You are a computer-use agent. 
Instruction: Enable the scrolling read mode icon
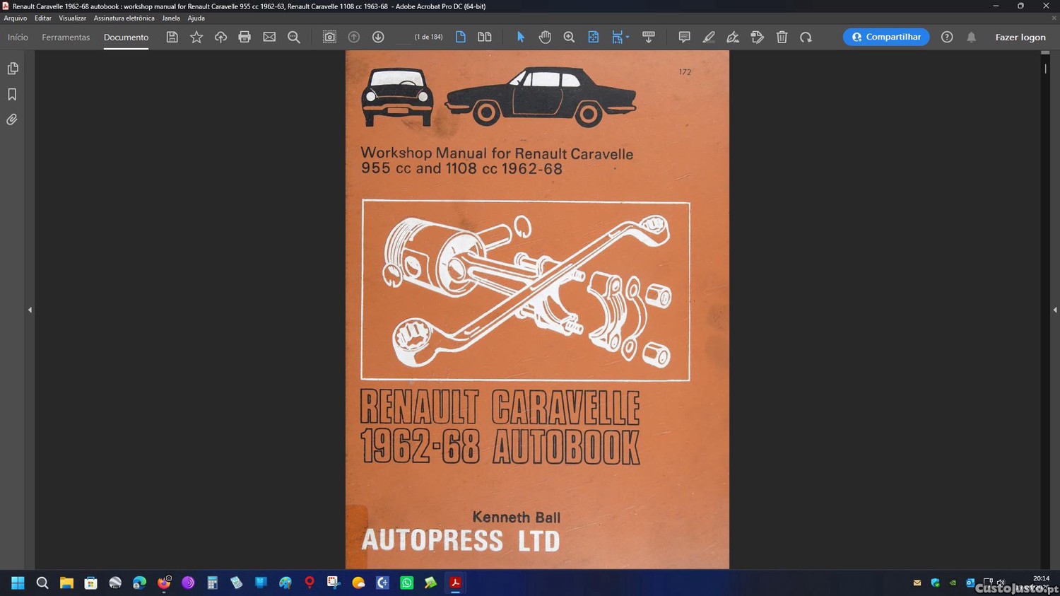(649, 37)
